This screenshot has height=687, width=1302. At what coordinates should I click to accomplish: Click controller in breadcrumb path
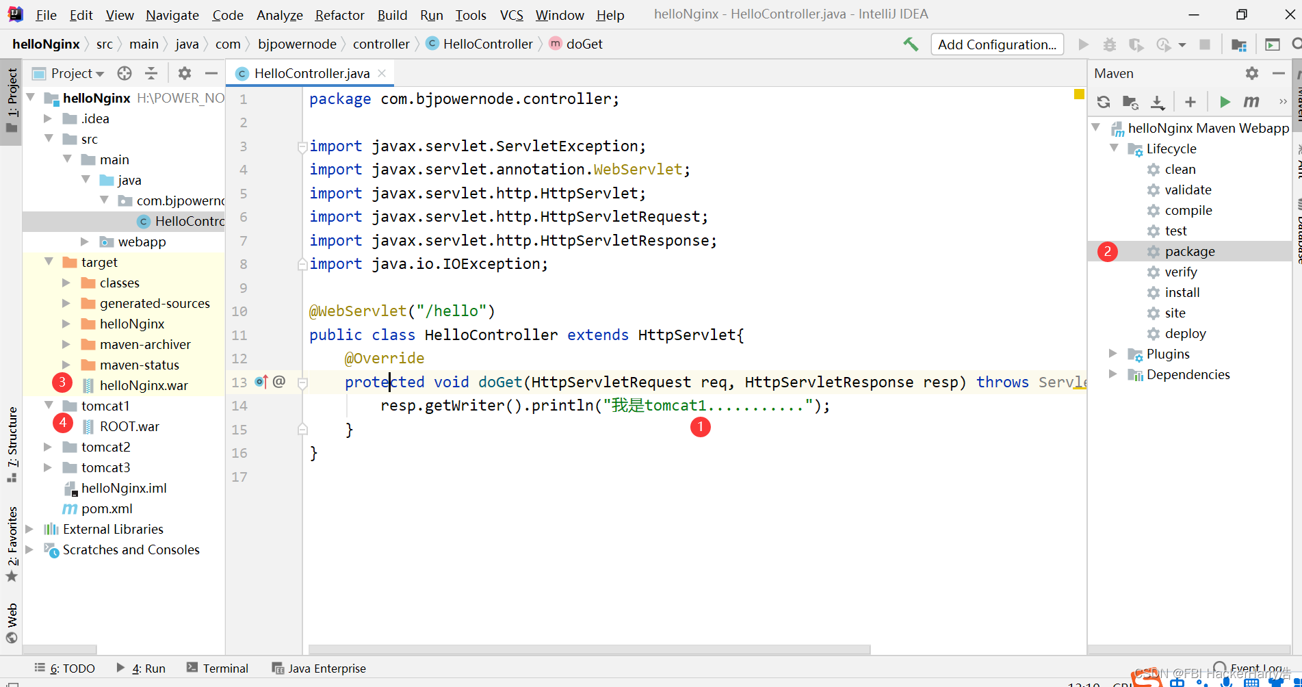[x=381, y=44]
